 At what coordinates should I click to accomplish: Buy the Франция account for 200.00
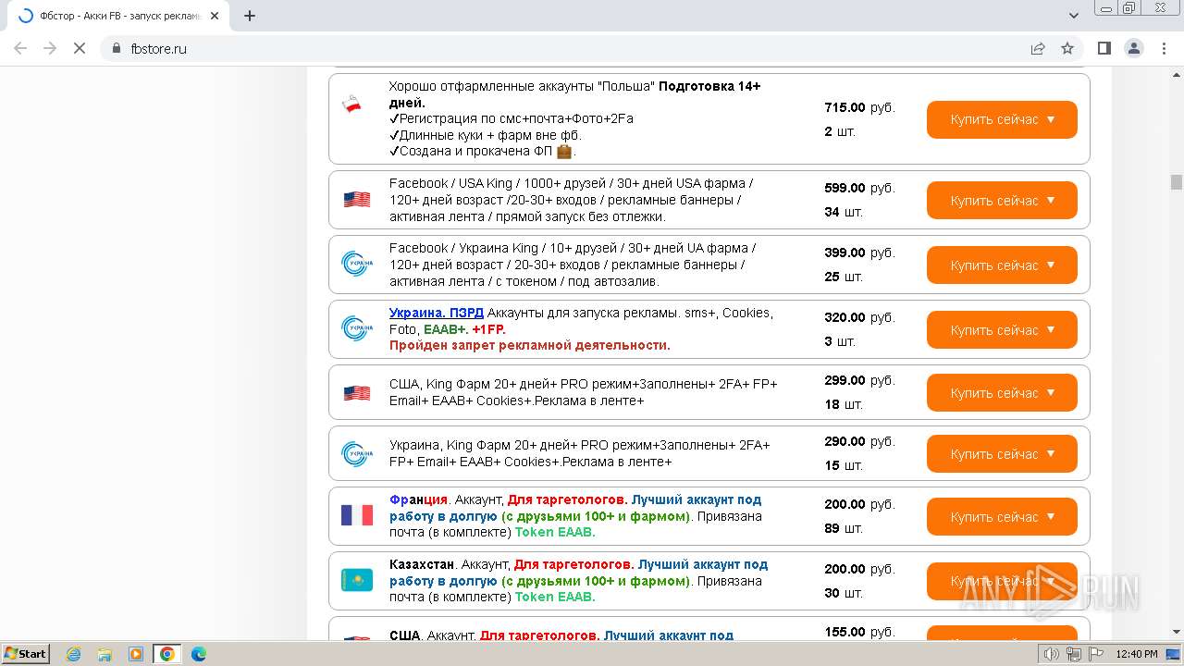tap(1002, 517)
